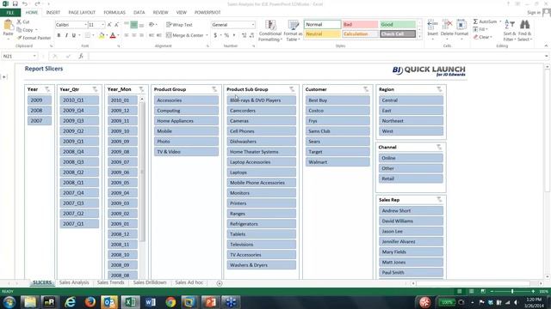Open Format as Table gallery
551x309 pixels.
[293, 31]
